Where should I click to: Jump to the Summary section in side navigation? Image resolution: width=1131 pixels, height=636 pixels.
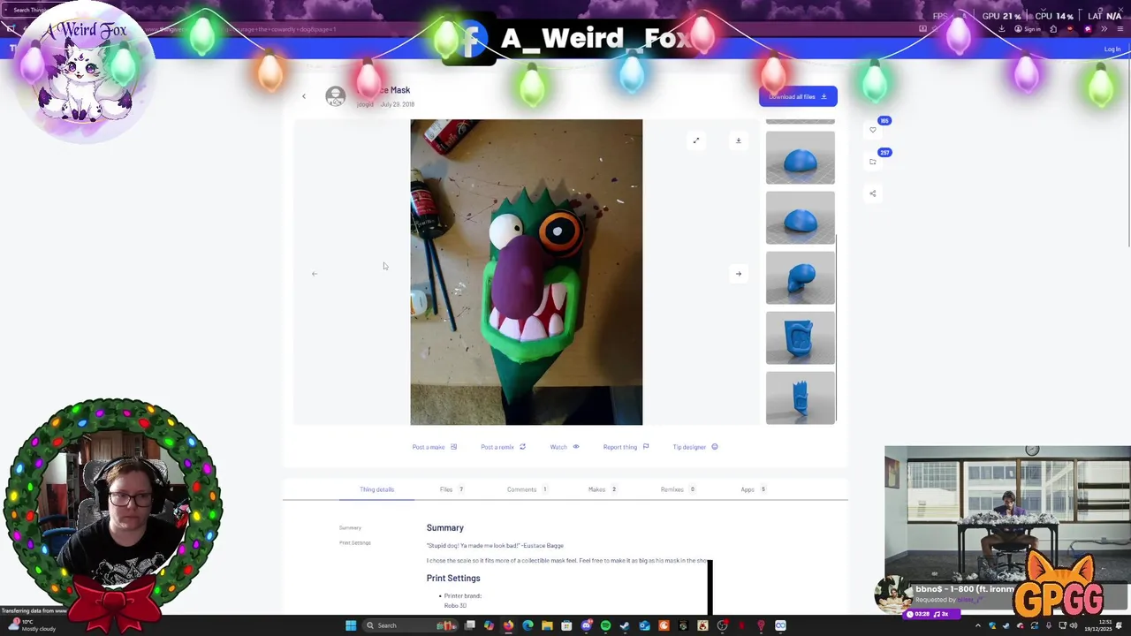[350, 528]
